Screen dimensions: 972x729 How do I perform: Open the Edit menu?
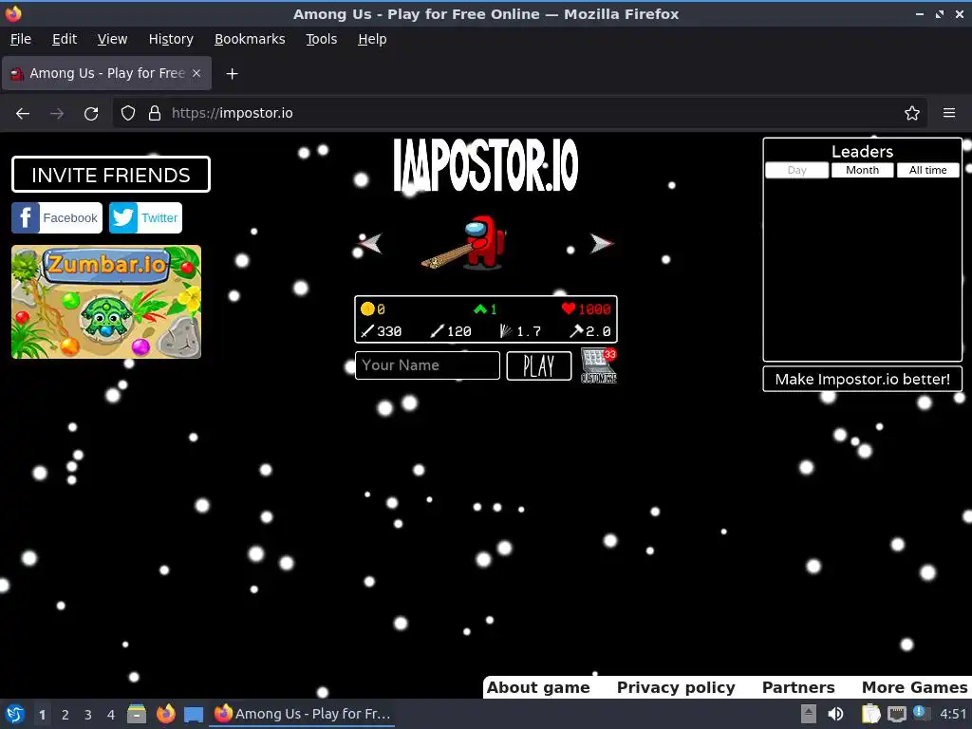(x=65, y=39)
